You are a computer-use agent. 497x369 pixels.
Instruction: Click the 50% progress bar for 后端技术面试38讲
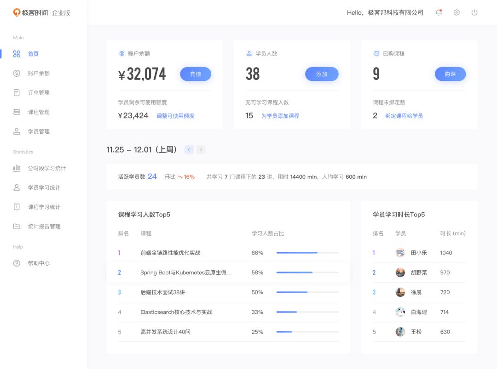tap(307, 292)
